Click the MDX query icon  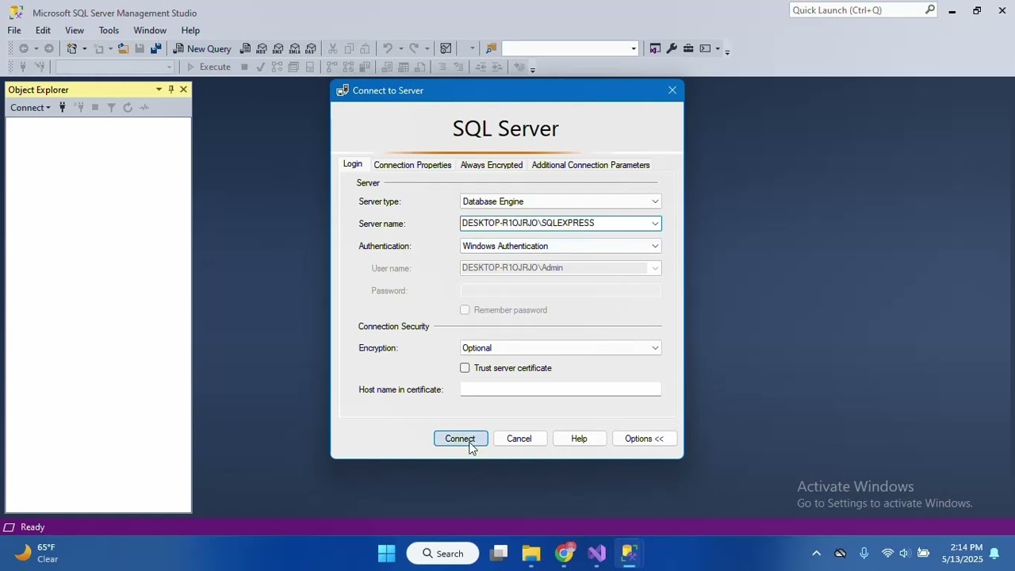(x=262, y=48)
